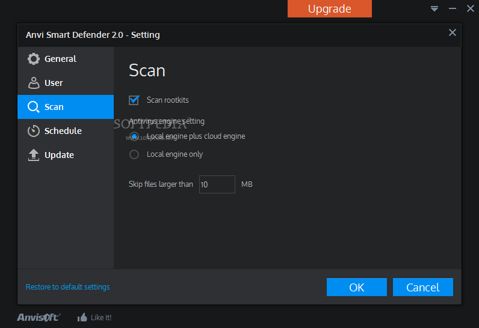
Task: Click the Scan rootkits label
Action: [168, 100]
